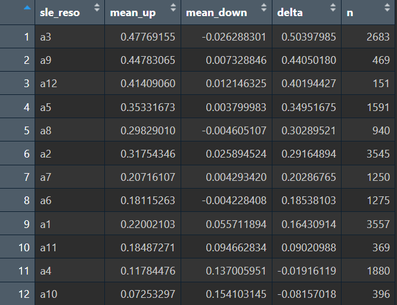Click delta value 0.50397985

click(x=309, y=37)
